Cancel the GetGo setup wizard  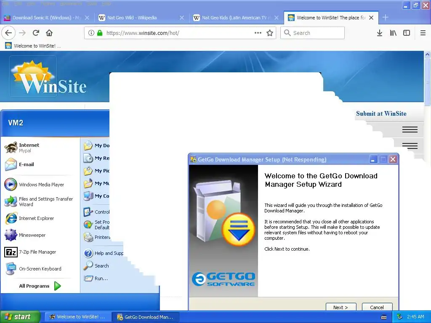[377, 307]
